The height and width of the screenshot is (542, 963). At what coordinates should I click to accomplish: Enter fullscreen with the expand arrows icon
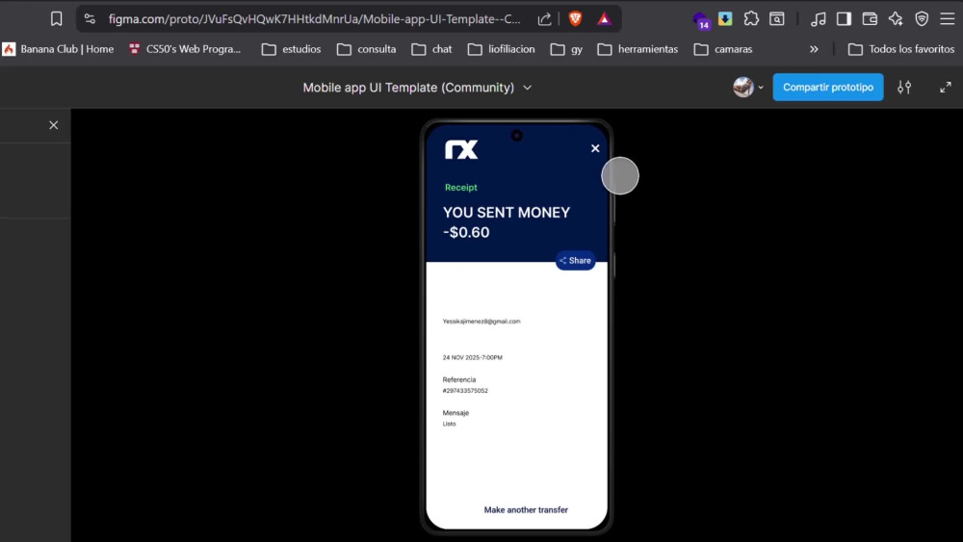coord(946,88)
